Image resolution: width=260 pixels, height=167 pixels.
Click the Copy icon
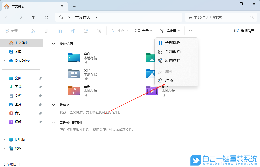(46, 31)
